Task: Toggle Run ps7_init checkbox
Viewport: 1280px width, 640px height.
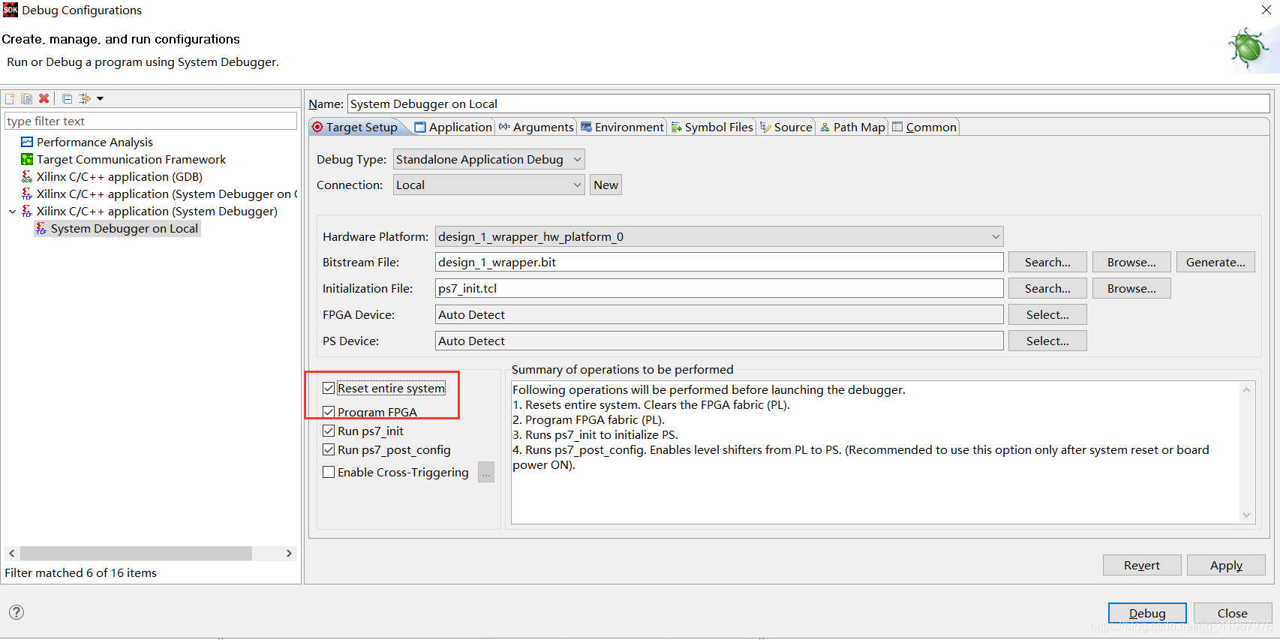Action: pyautogui.click(x=329, y=431)
